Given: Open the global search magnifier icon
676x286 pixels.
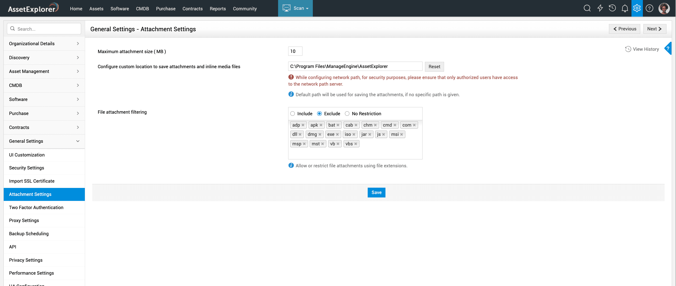Looking at the screenshot, I should (x=587, y=8).
